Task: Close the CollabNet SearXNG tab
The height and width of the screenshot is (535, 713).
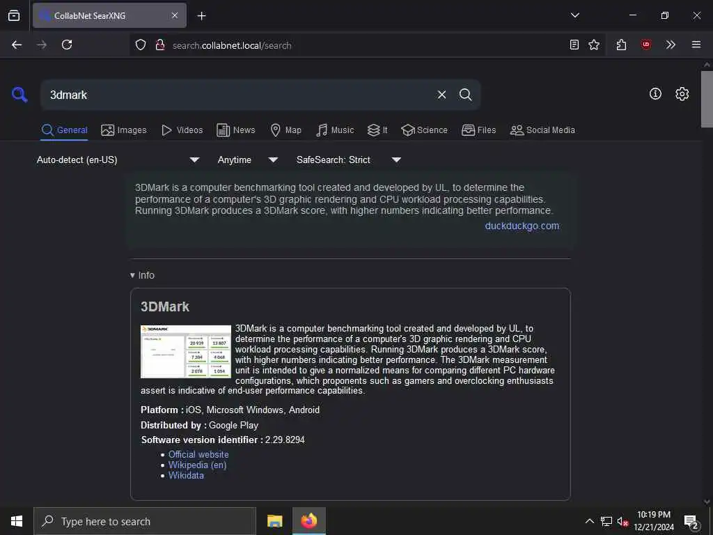Action: pos(175,15)
